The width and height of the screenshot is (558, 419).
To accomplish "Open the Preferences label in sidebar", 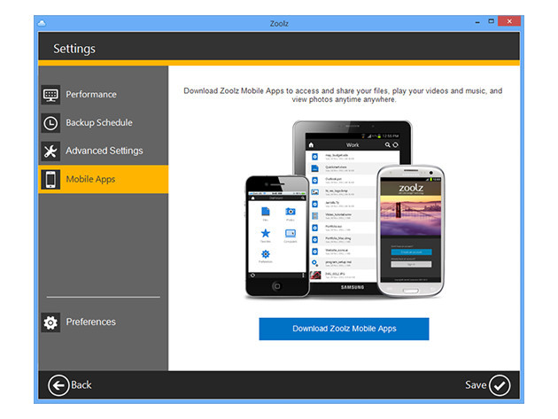I will tap(90, 322).
